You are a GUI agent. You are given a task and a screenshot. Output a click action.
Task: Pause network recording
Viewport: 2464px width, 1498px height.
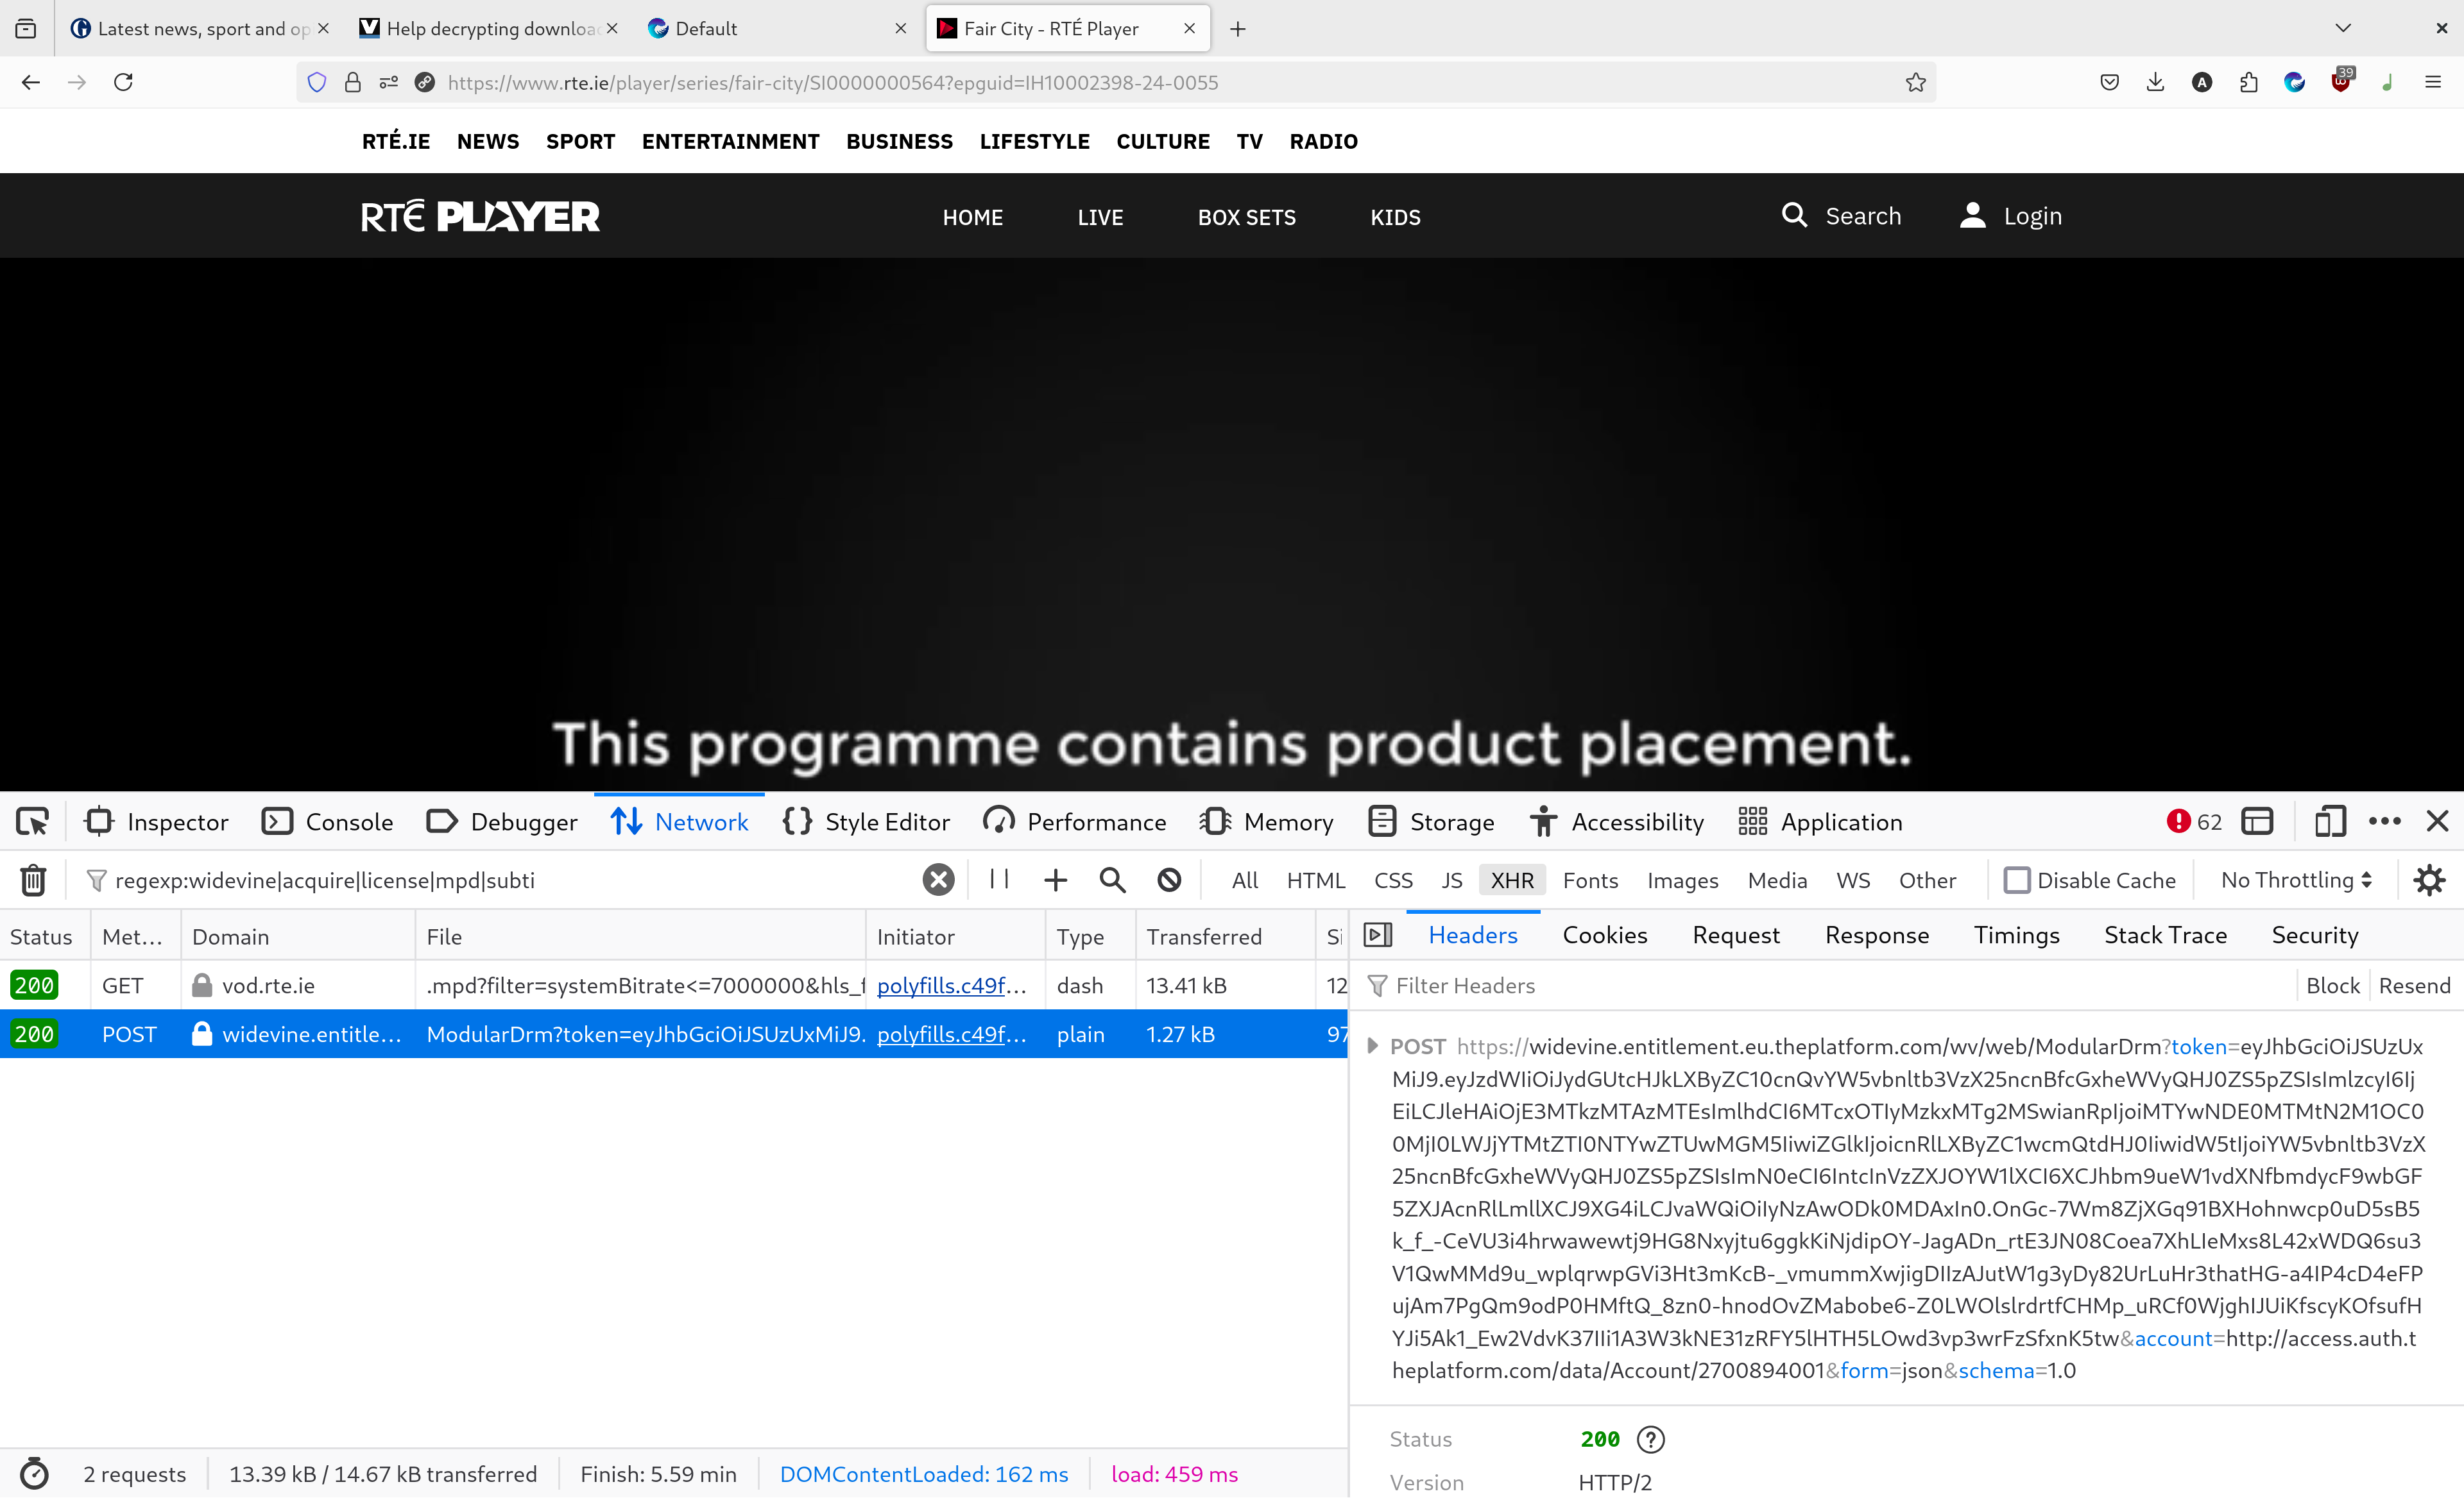(998, 879)
